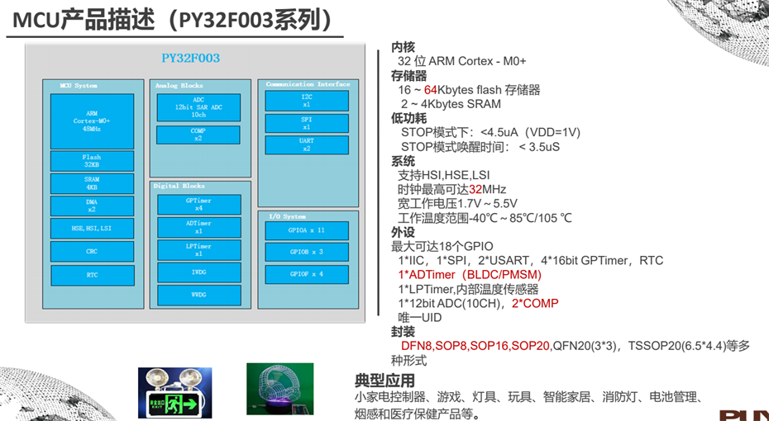Select the 3D LED lamp picture

279,390
